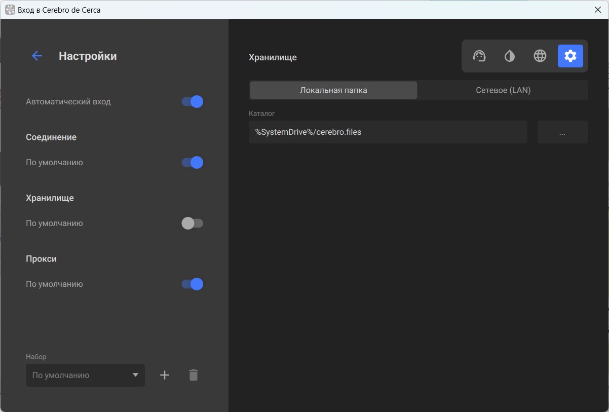
Task: Enable Хранилище По умолчанию switch
Action: click(193, 223)
